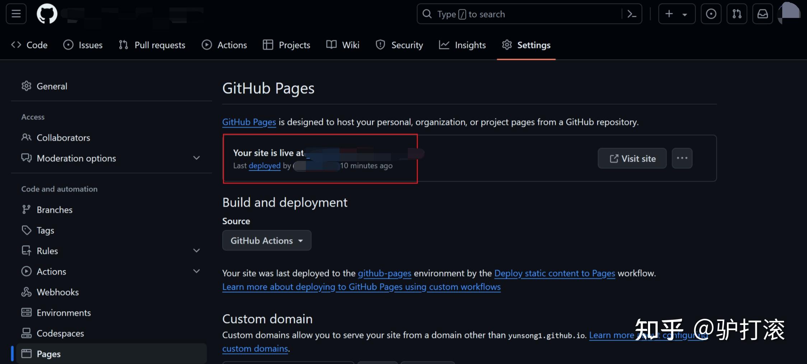Expand the Actions sidebar section
The image size is (807, 364).
196,271
